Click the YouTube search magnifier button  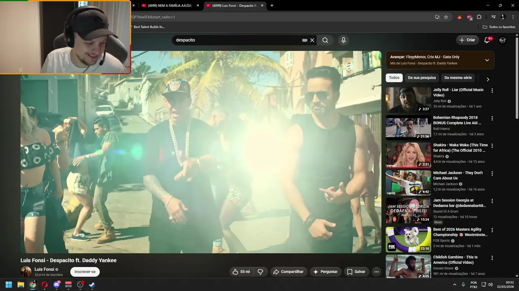pyautogui.click(x=325, y=40)
